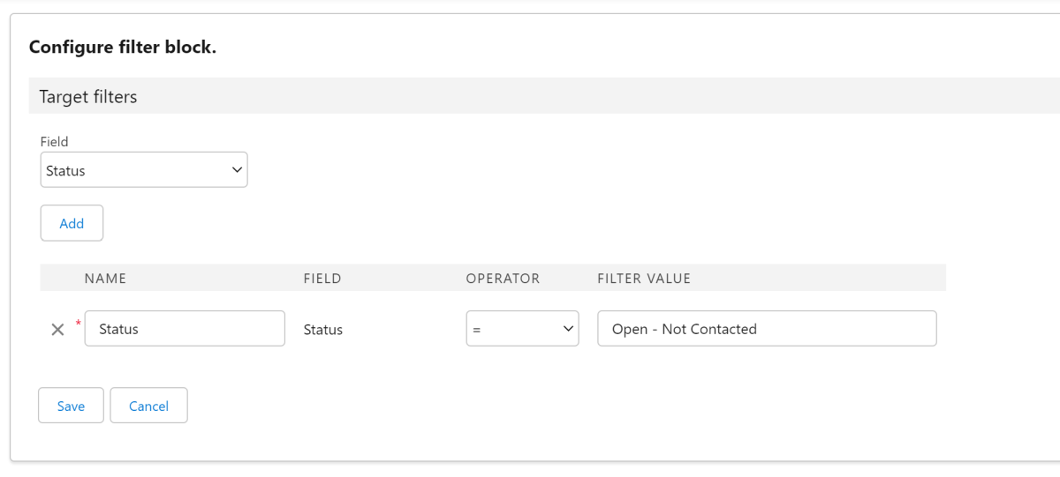
Task: Click the Operator dropdown chevron arrow
Action: (567, 329)
